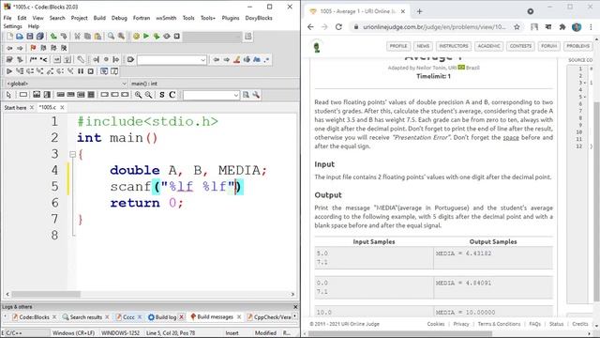Click the editor horizontal scrollbar thumb
This screenshot has width=600, height=338.
[x=46, y=294]
